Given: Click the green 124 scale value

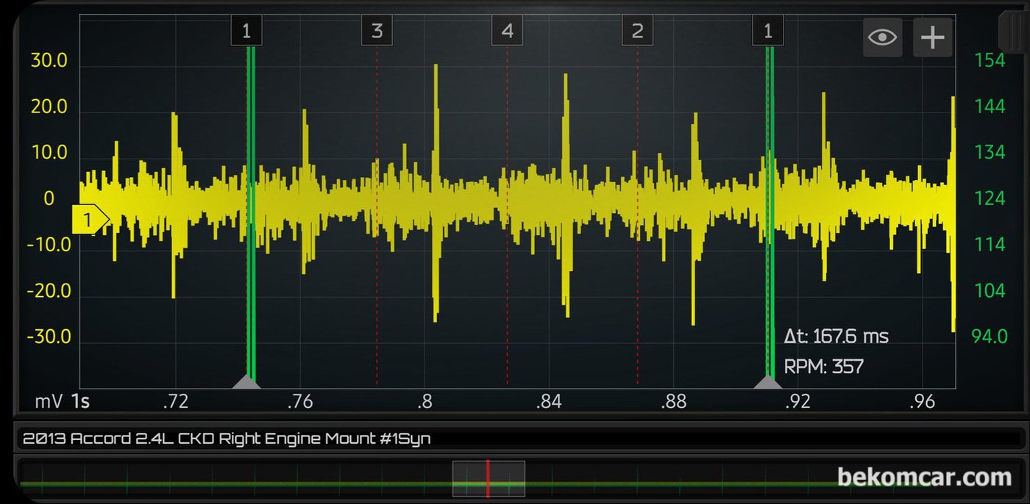Looking at the screenshot, I should [x=990, y=198].
